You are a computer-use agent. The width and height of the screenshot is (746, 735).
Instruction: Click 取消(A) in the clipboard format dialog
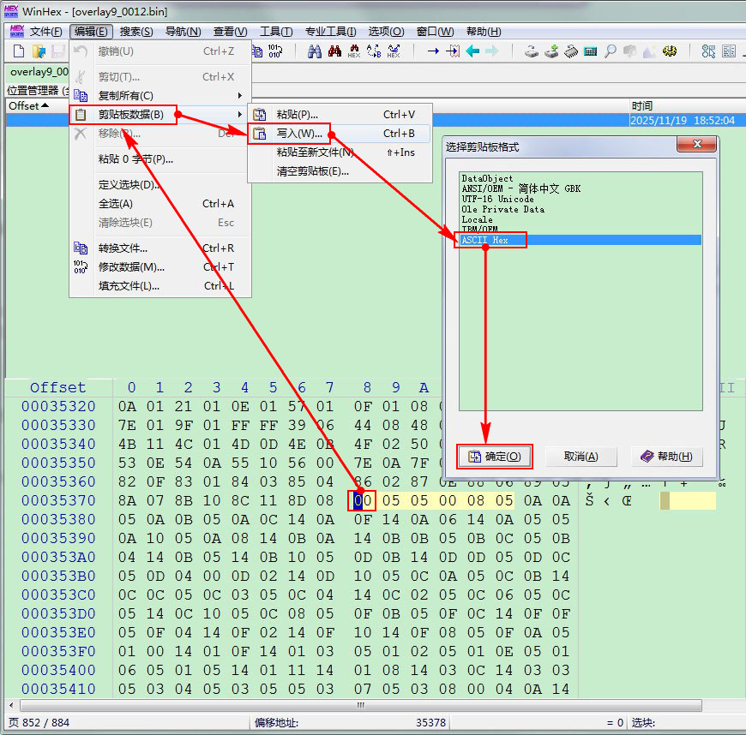581,457
